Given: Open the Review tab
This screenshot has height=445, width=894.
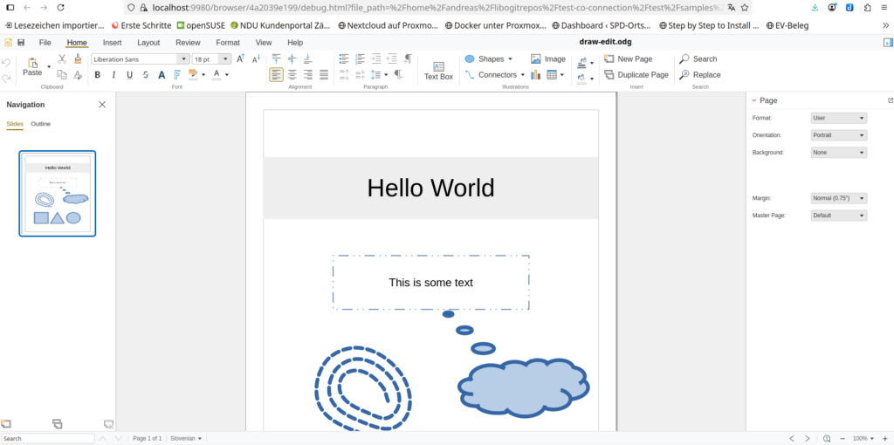Looking at the screenshot, I should (188, 43).
